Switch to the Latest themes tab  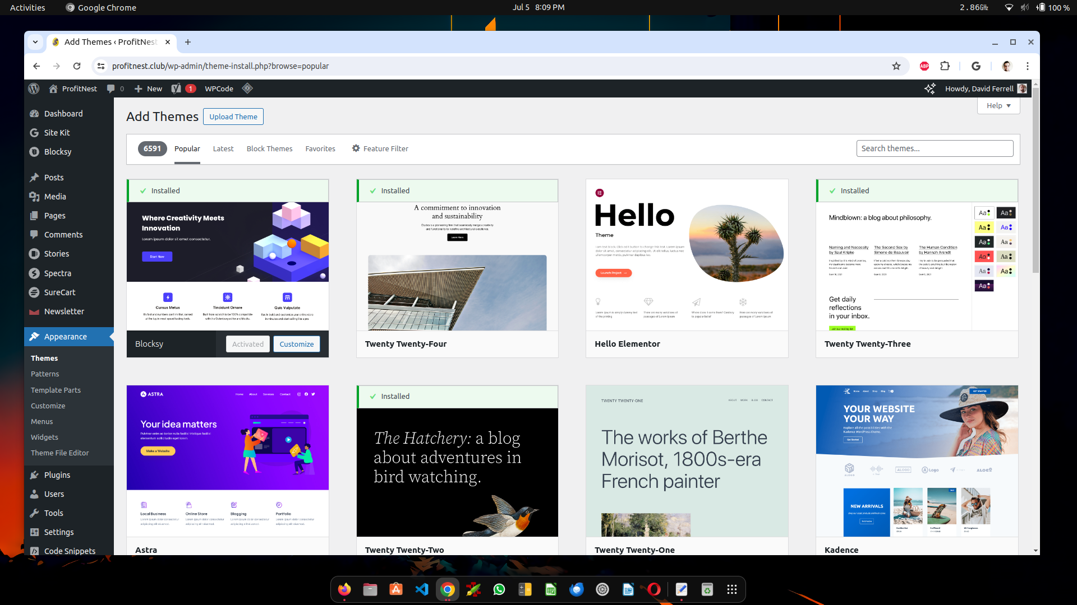[x=223, y=148]
